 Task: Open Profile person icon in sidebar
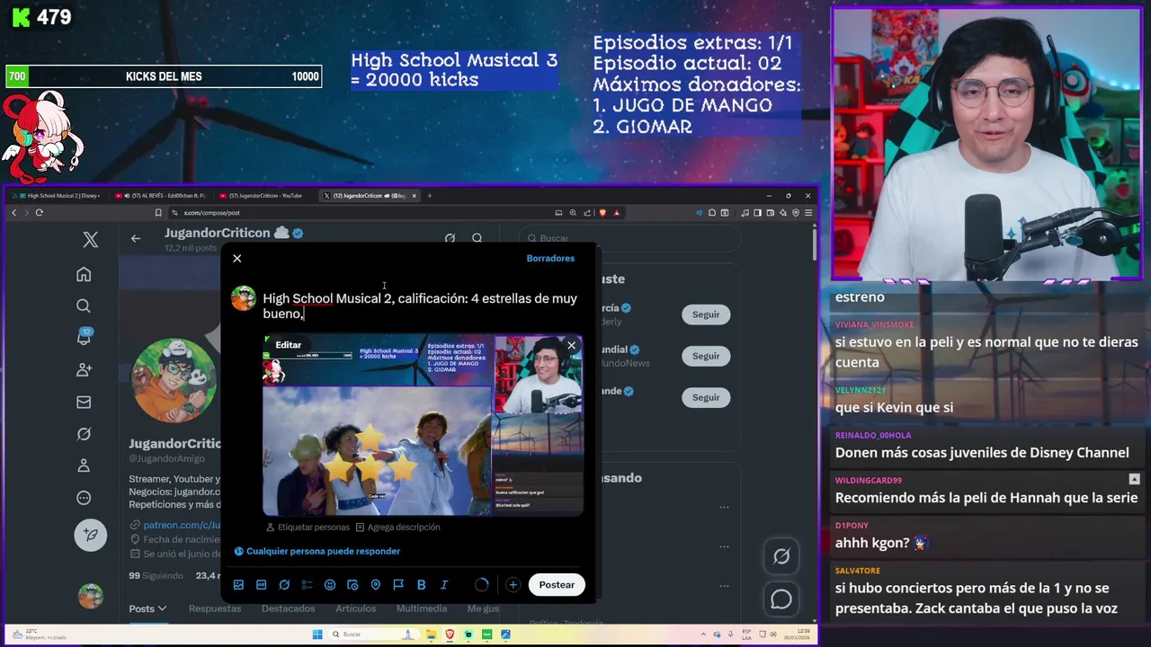(x=84, y=465)
